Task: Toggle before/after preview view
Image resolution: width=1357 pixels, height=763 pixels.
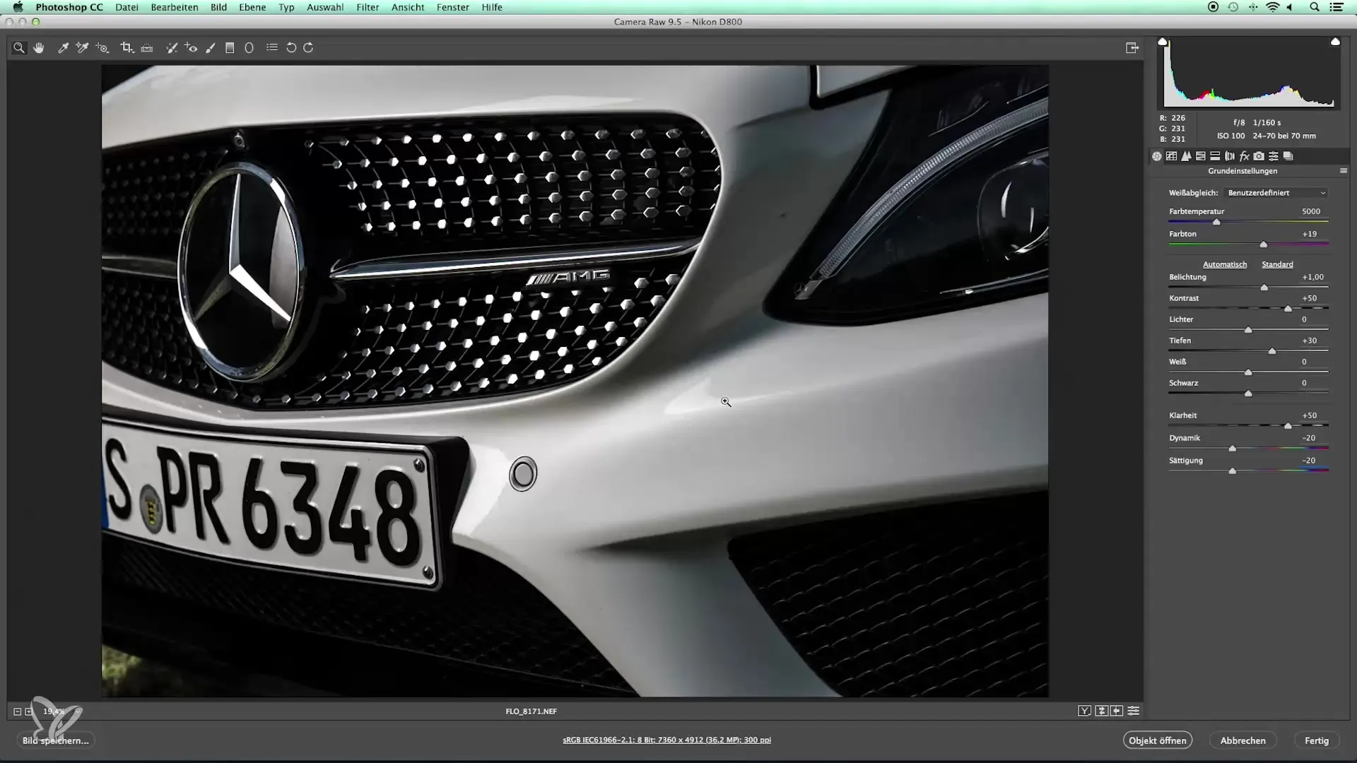Action: click(x=1084, y=711)
